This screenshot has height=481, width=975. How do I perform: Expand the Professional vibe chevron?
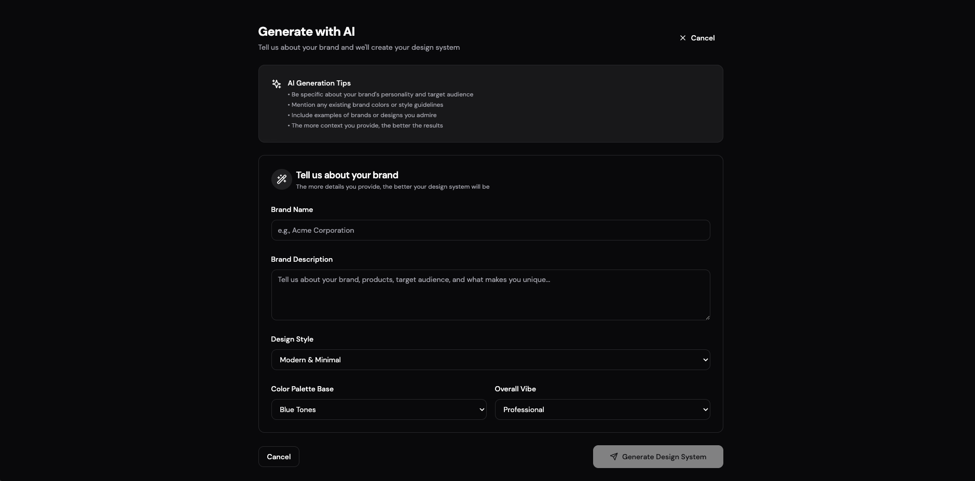(703, 409)
